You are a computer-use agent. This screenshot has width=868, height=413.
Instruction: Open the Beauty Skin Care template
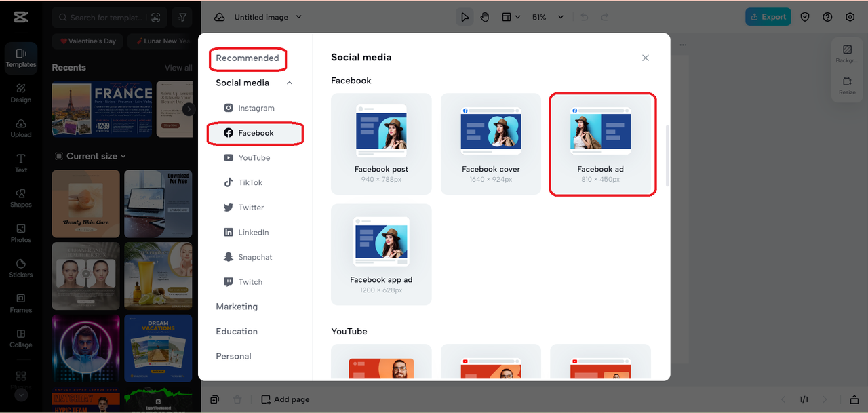coord(86,203)
